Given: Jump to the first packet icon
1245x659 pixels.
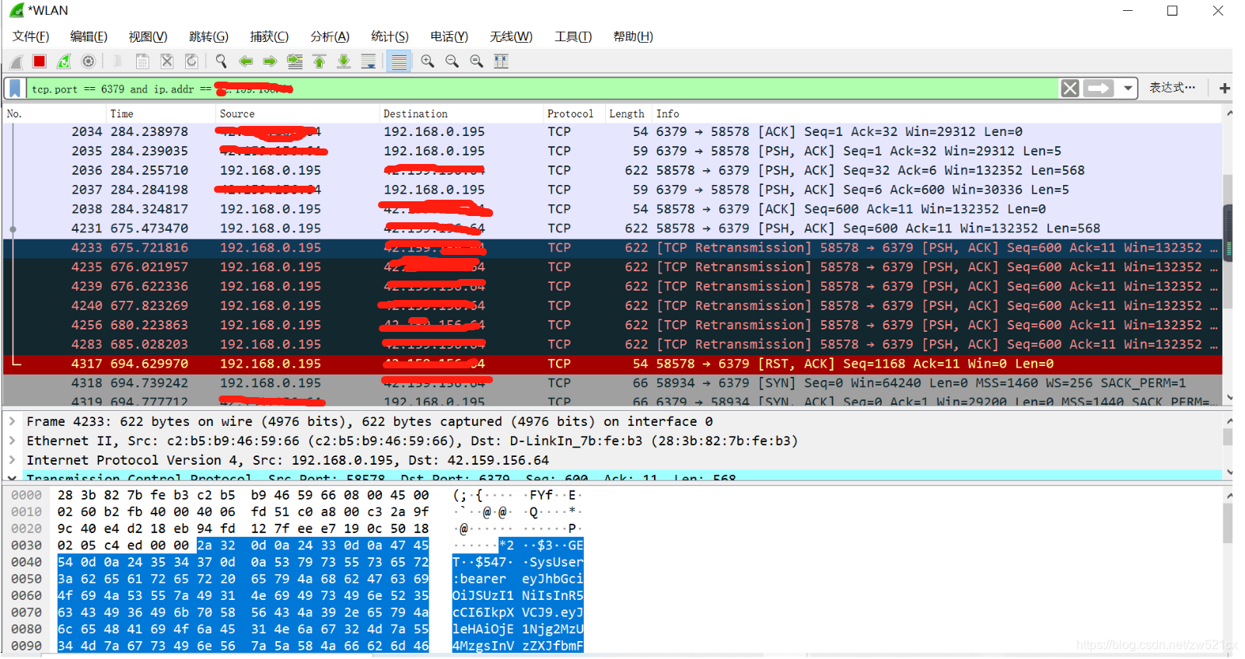Looking at the screenshot, I should point(319,61).
